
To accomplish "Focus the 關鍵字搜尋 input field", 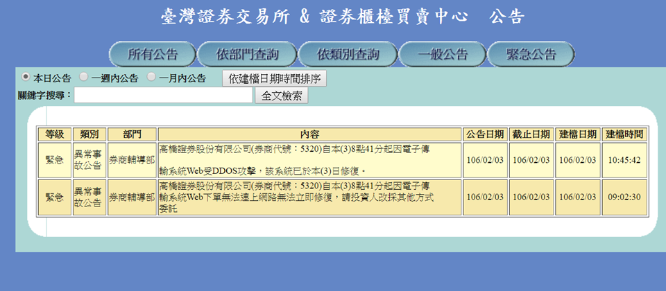I will point(164,96).
